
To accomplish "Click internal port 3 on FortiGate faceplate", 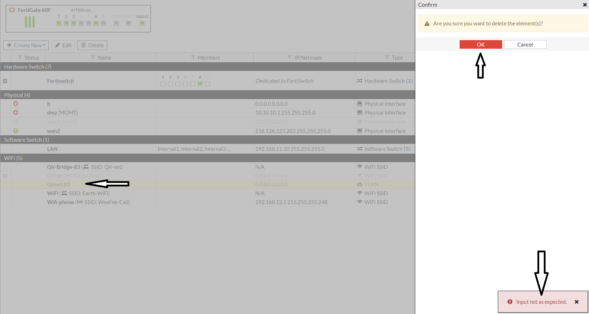I will click(73, 23).
